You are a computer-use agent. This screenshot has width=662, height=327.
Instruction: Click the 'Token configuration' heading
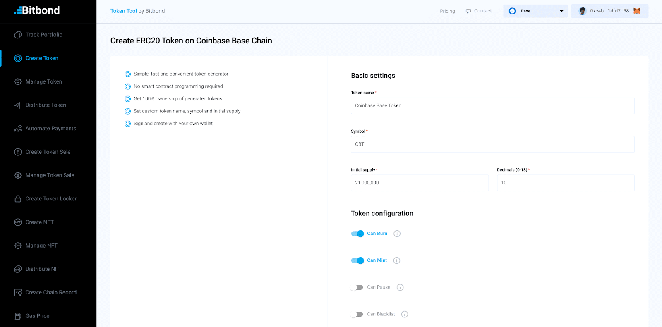pos(382,214)
